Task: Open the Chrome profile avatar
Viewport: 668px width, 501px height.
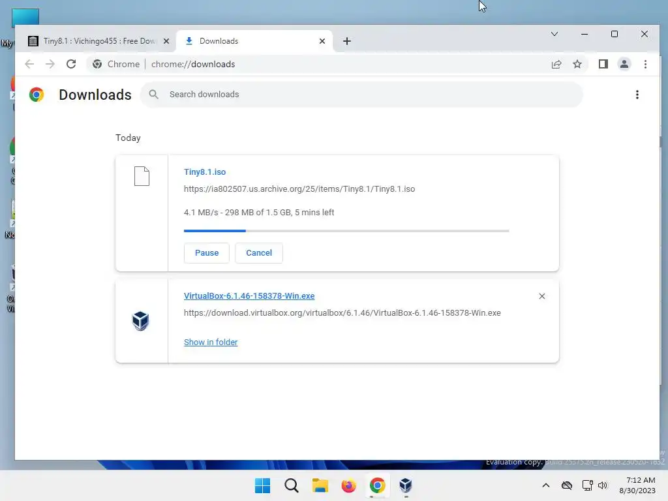Action: [624, 65]
